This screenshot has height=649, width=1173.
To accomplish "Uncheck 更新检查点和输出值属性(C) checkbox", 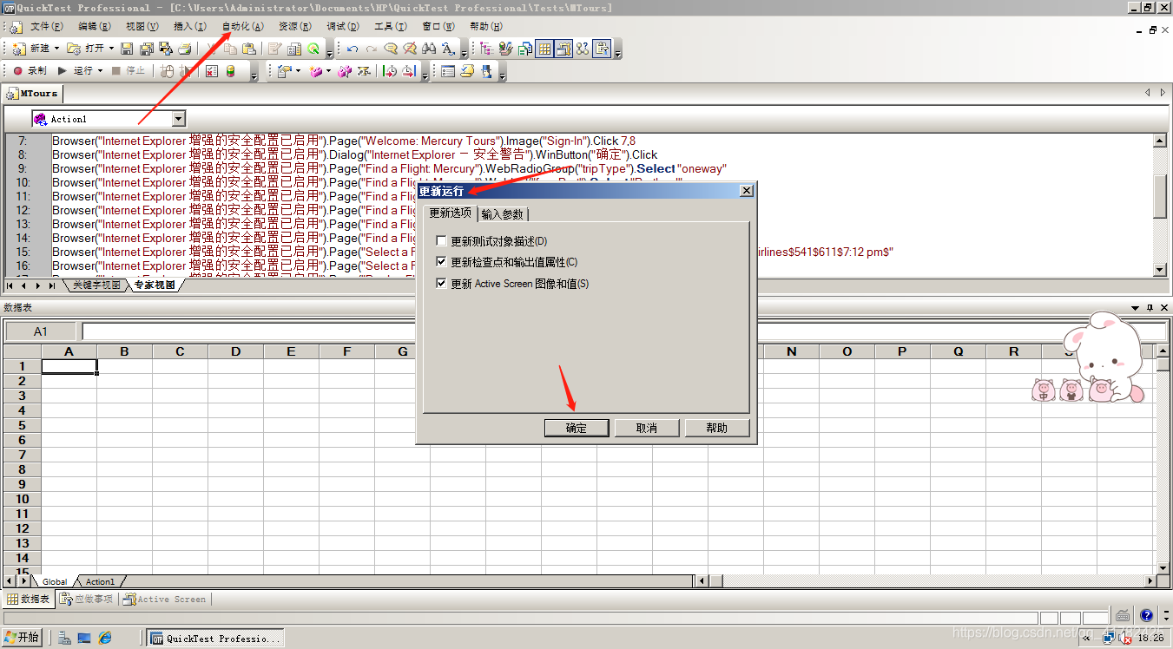I will [x=442, y=262].
